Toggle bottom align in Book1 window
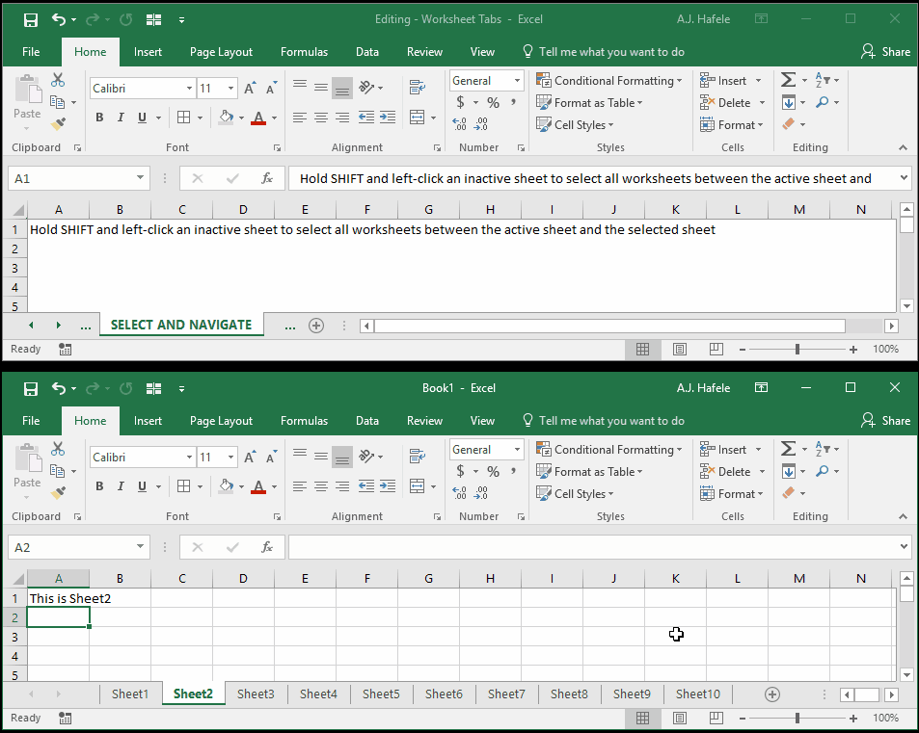This screenshot has width=919, height=733. coord(342,458)
